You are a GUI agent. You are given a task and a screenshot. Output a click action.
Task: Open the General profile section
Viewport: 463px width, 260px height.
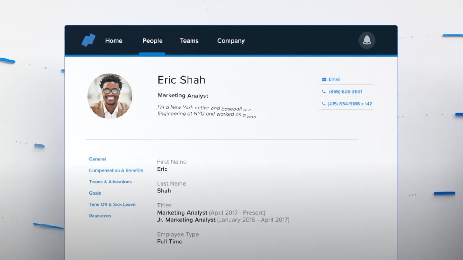pos(97,159)
